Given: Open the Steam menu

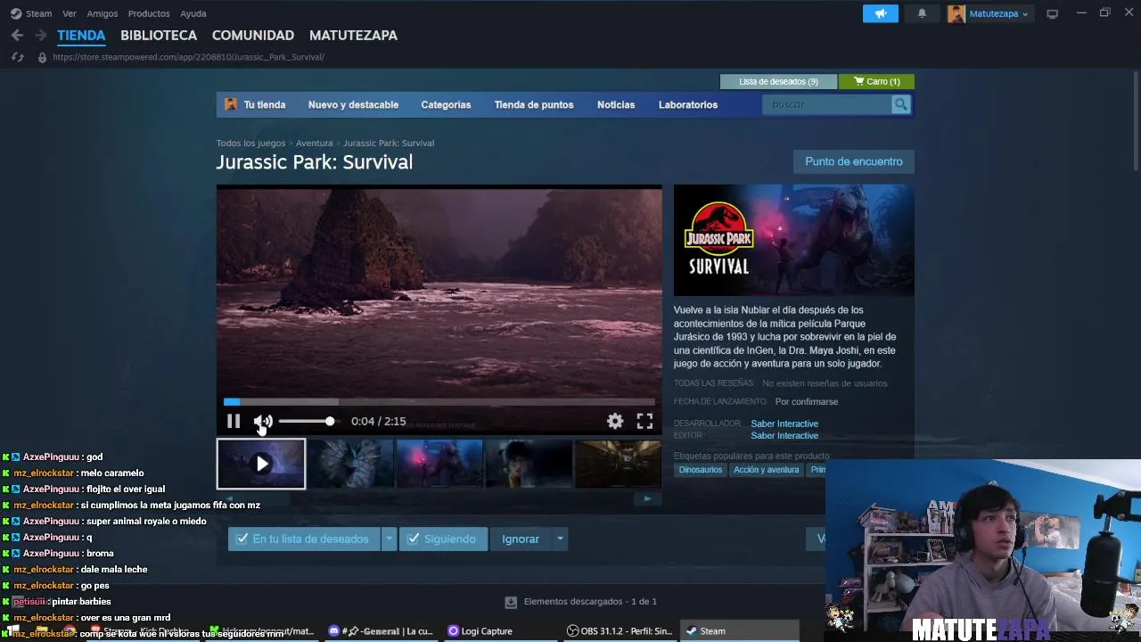Looking at the screenshot, I should coord(31,13).
